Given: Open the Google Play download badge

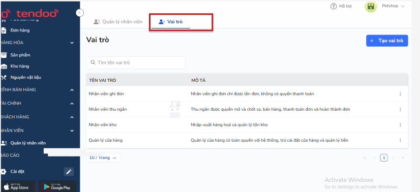Looking at the screenshot, I should tap(57, 186).
